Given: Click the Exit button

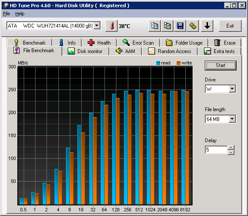Looking at the screenshot, I should point(230,26).
